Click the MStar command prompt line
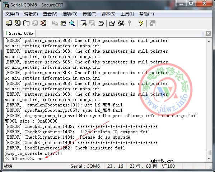Image resolution: width=215 pixels, height=172 pixels. tap(24, 159)
